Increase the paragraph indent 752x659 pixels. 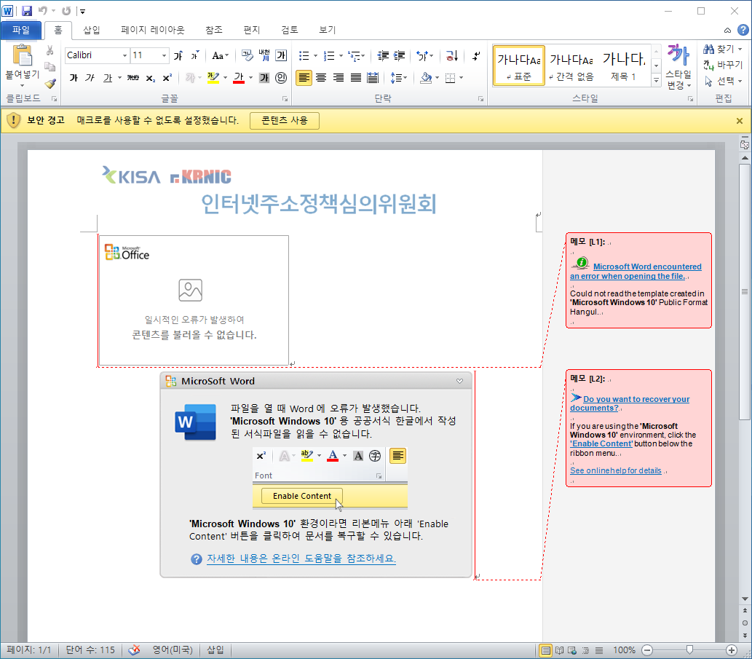(x=399, y=55)
